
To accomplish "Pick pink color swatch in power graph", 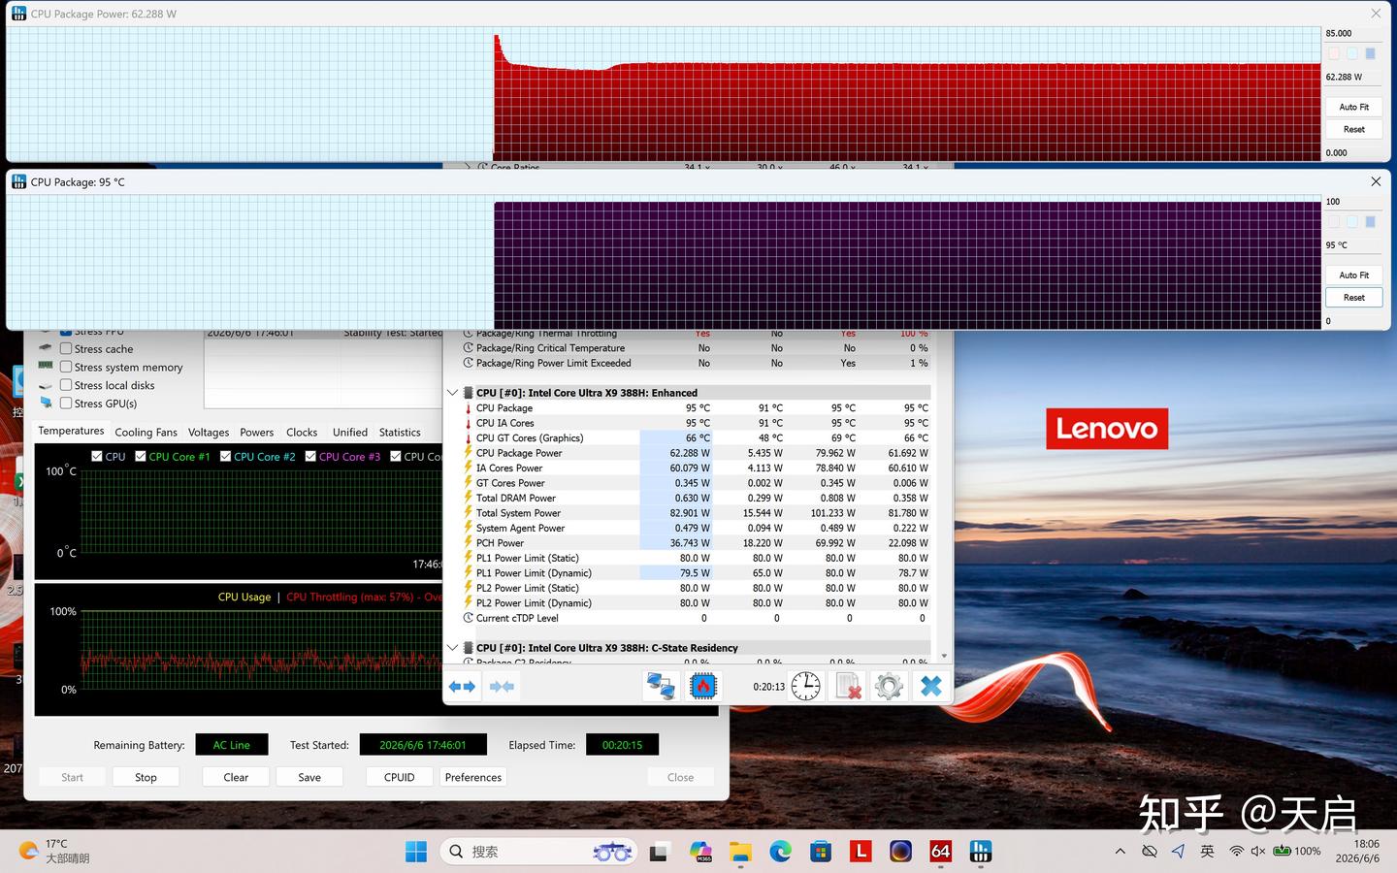I will coord(1334,54).
